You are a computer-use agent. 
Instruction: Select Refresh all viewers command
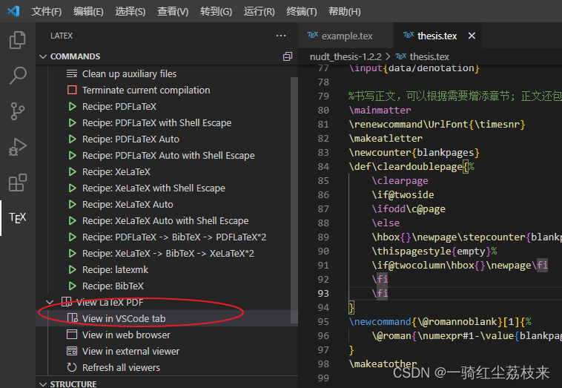click(x=167, y=367)
